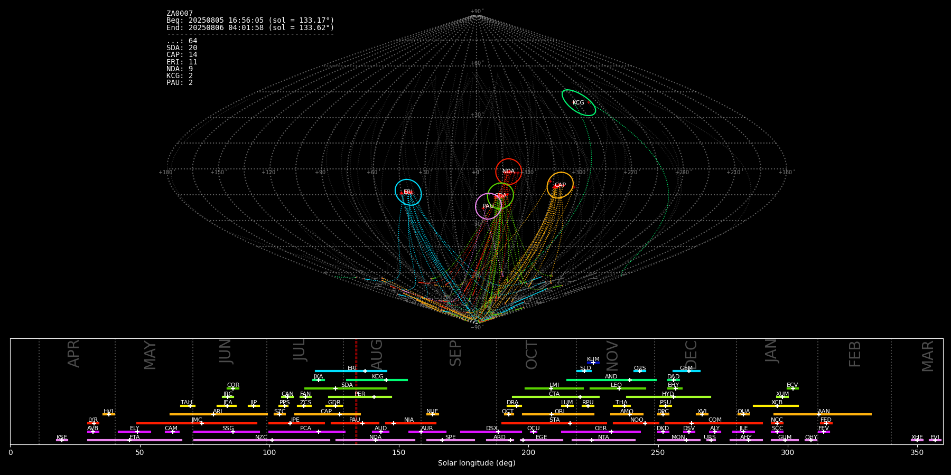Click the NTA shower label in timeline
The height and width of the screenshot is (475, 951).
pyautogui.click(x=603, y=438)
